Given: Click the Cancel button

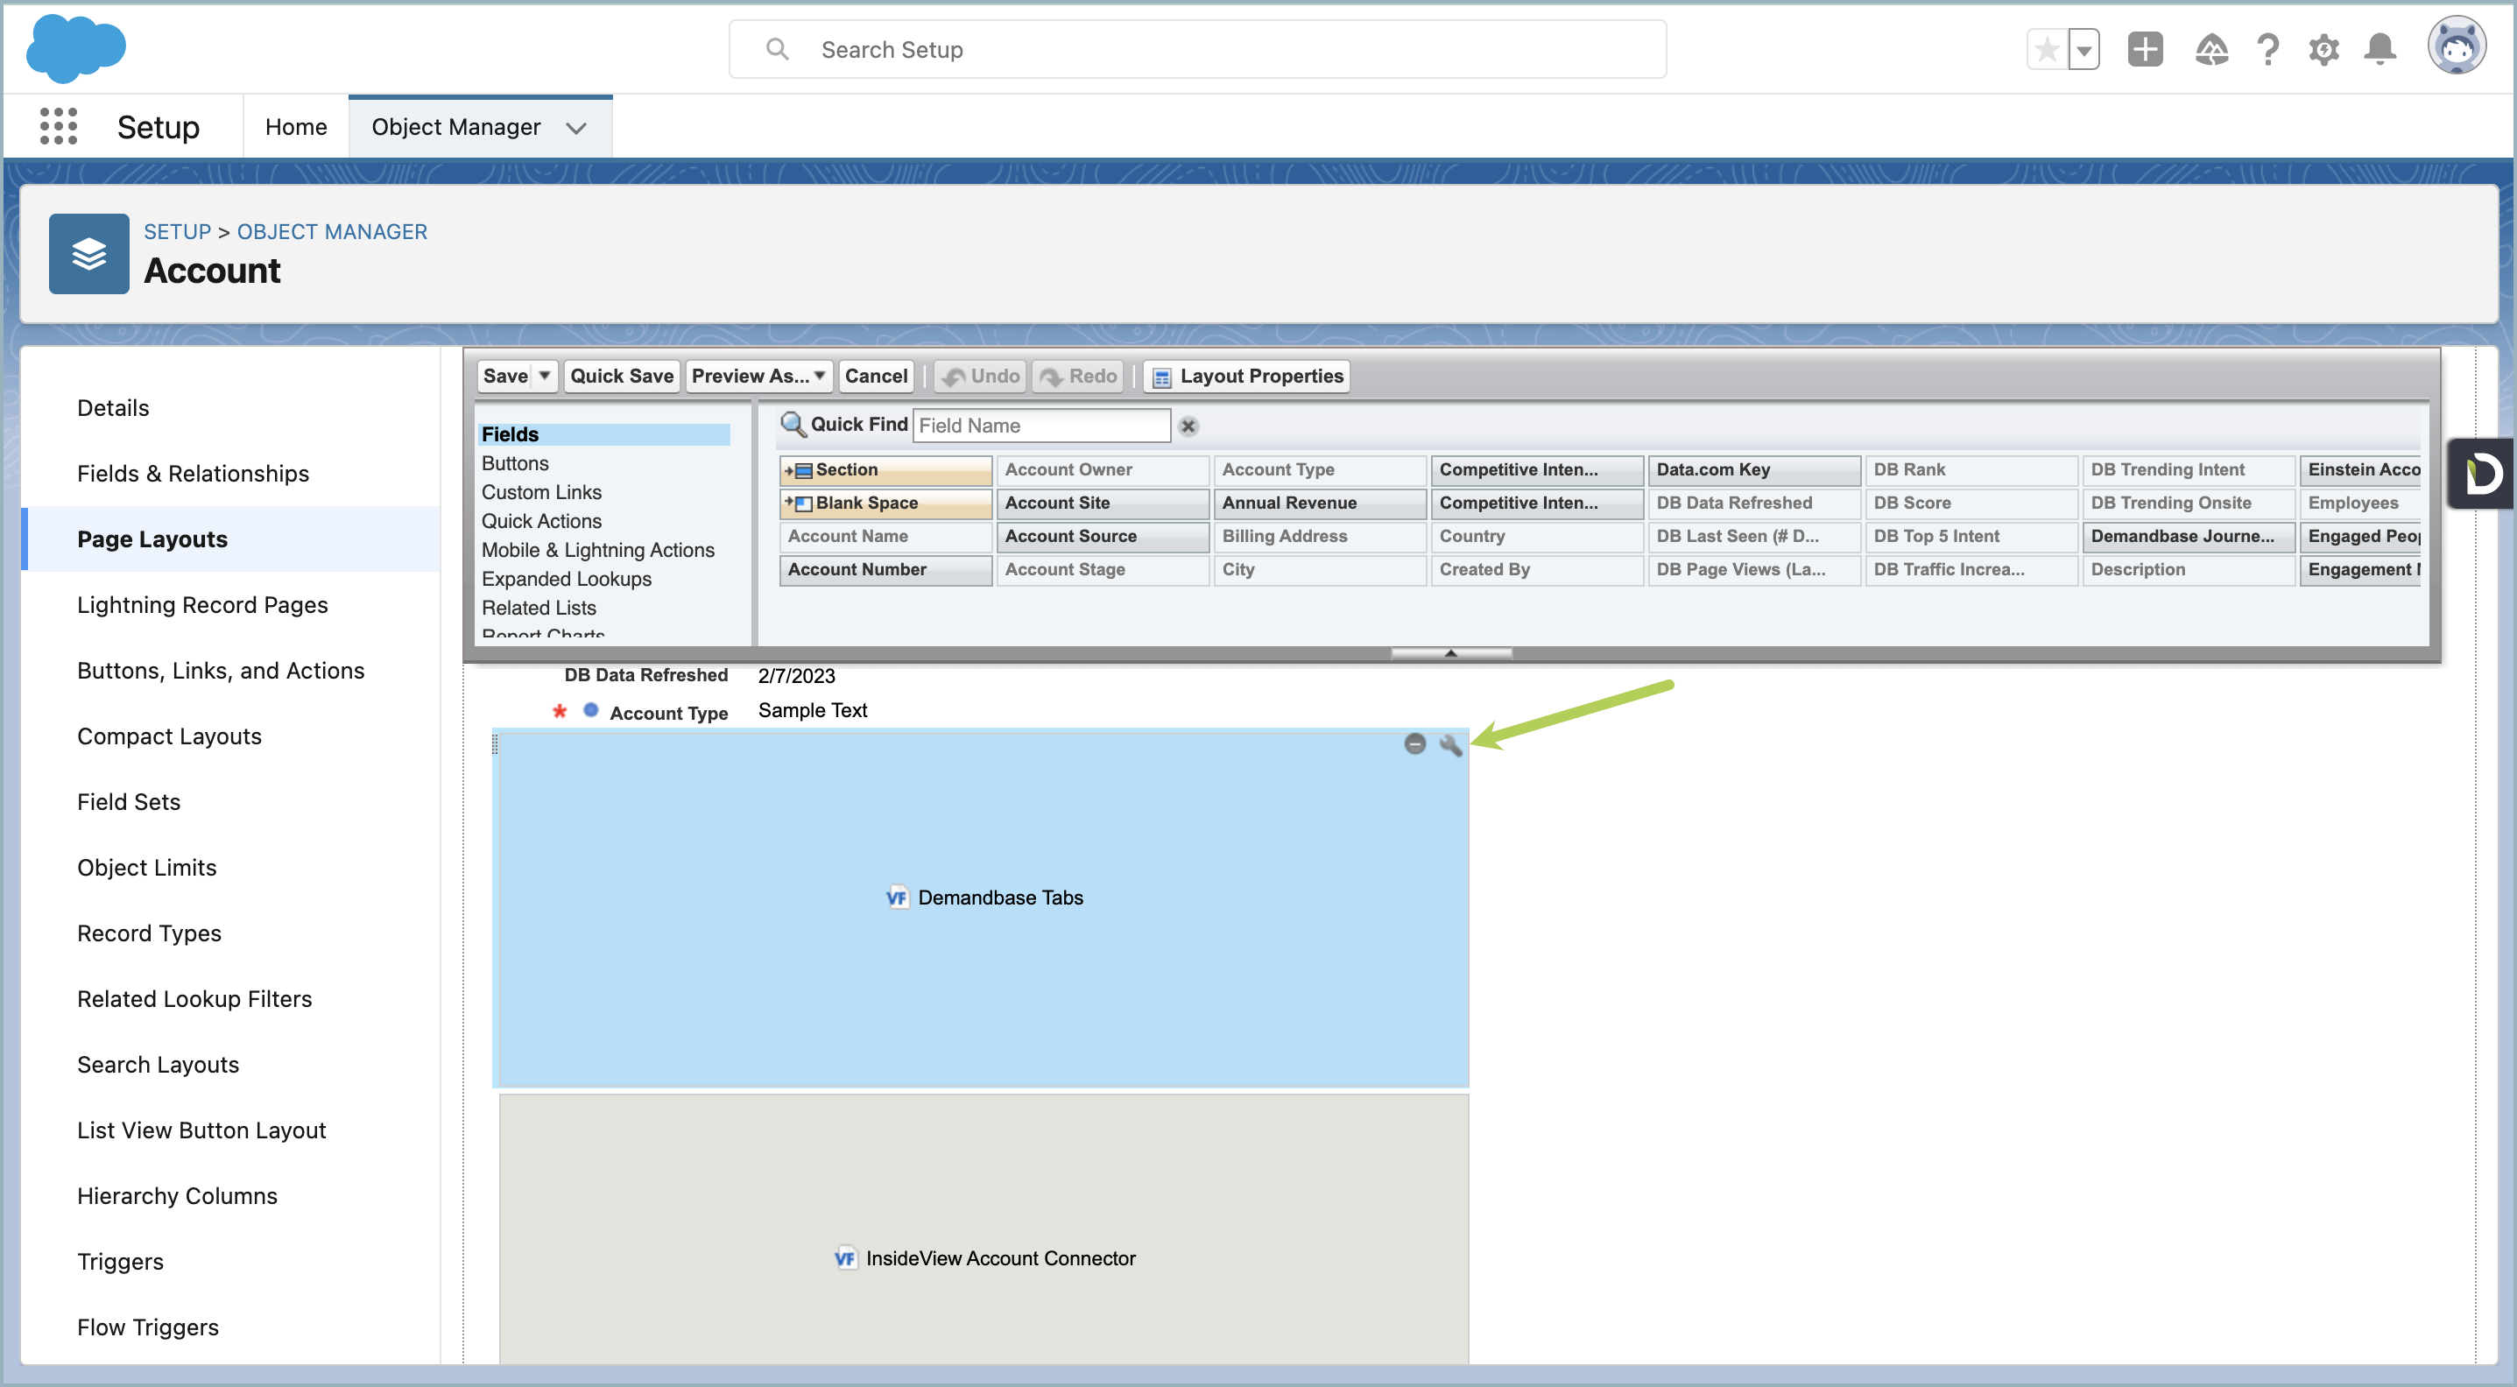Looking at the screenshot, I should pyautogui.click(x=876, y=376).
